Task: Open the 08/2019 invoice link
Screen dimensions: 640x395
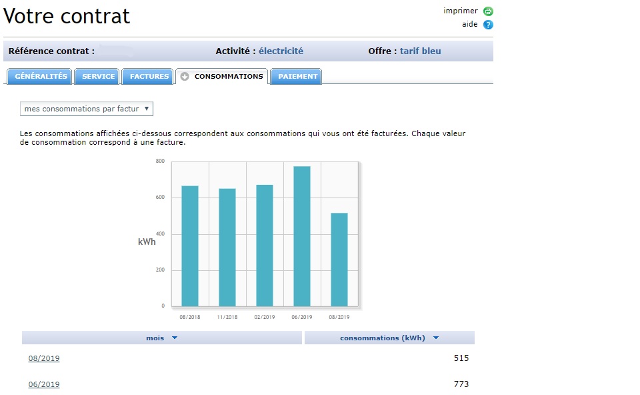Action: (x=44, y=358)
